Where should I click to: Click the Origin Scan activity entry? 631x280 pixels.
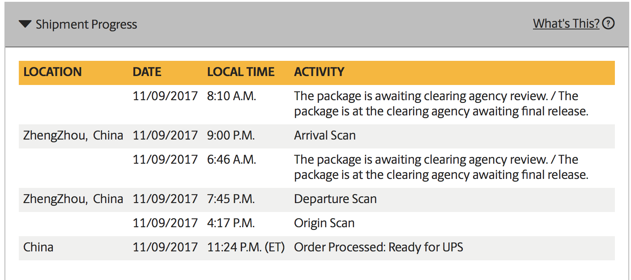coord(324,223)
